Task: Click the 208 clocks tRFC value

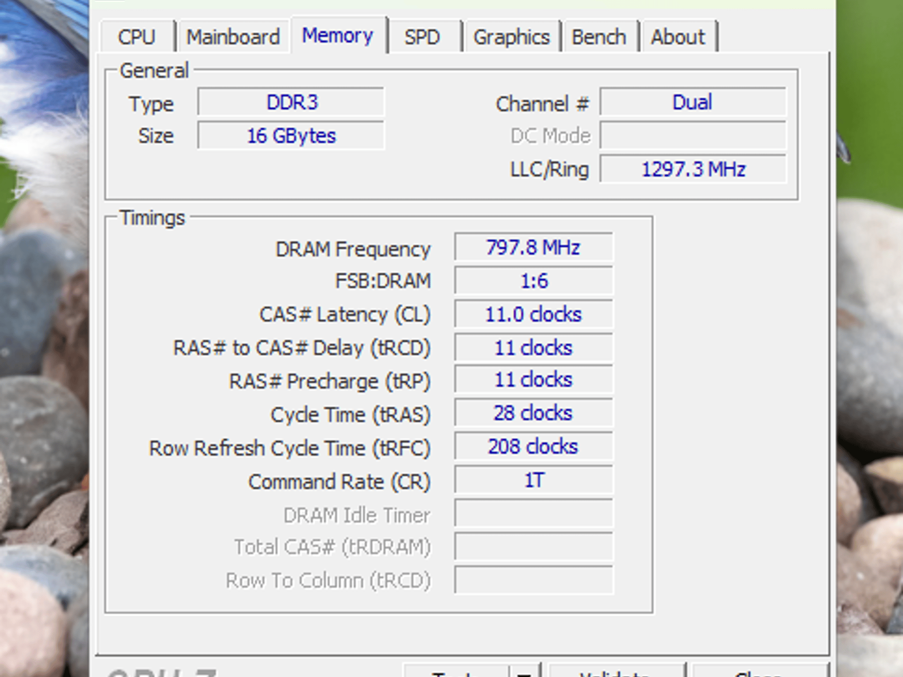Action: [534, 447]
